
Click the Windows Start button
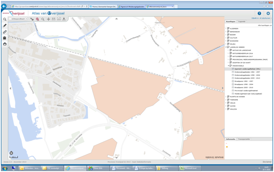(5, 168)
